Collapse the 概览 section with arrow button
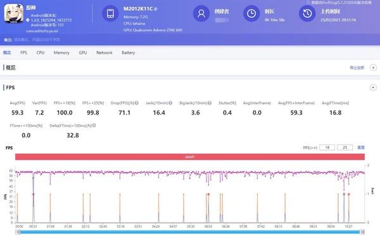The image size is (380, 236). (x=373, y=68)
